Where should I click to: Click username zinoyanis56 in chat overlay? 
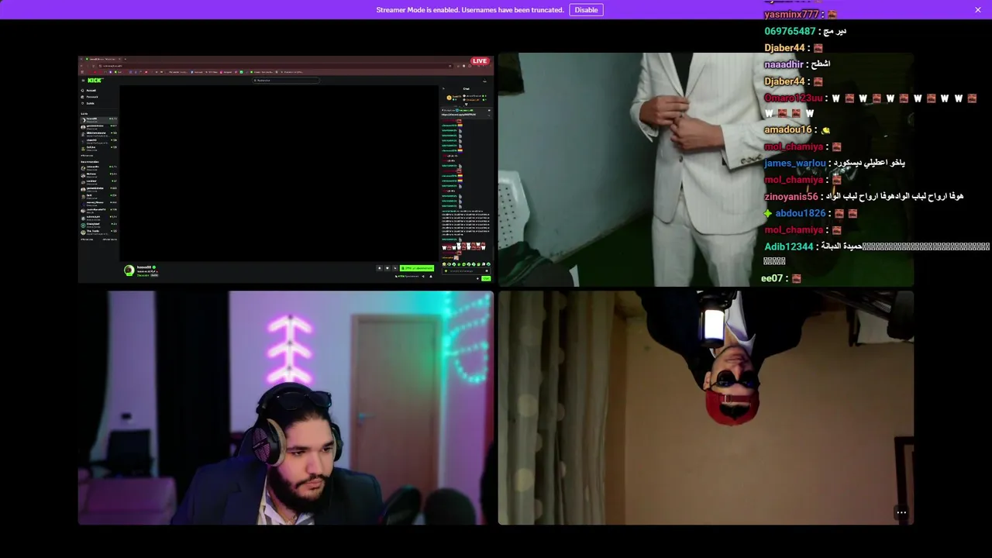click(x=791, y=197)
